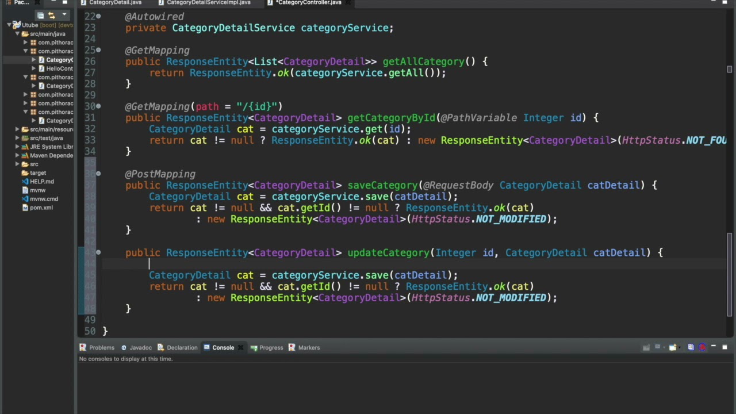Expand Maven Dependencies node

17,155
